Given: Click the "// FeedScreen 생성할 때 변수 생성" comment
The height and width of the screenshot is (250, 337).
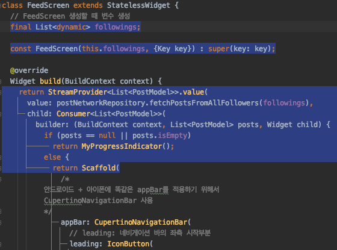Looking at the screenshot, I should (70, 16).
